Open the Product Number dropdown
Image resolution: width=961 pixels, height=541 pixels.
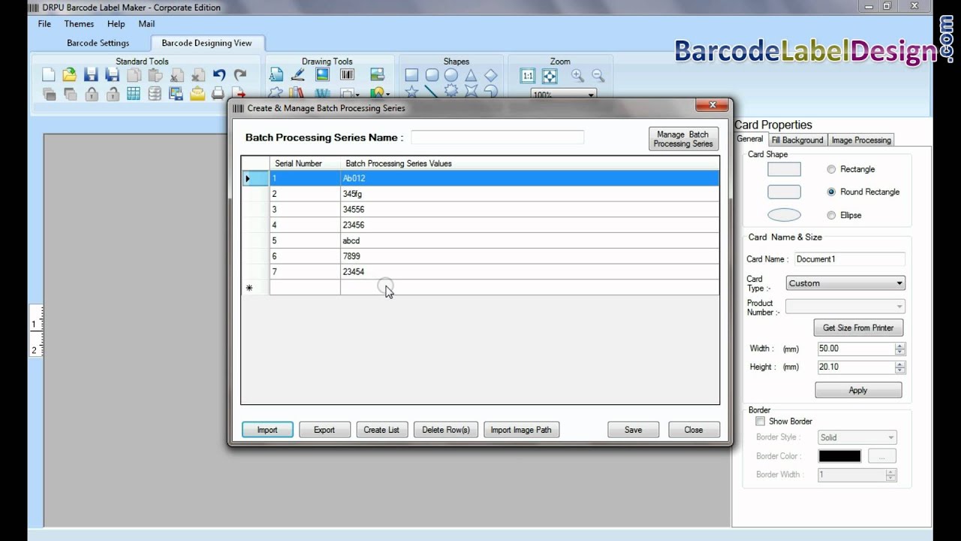pos(845,306)
